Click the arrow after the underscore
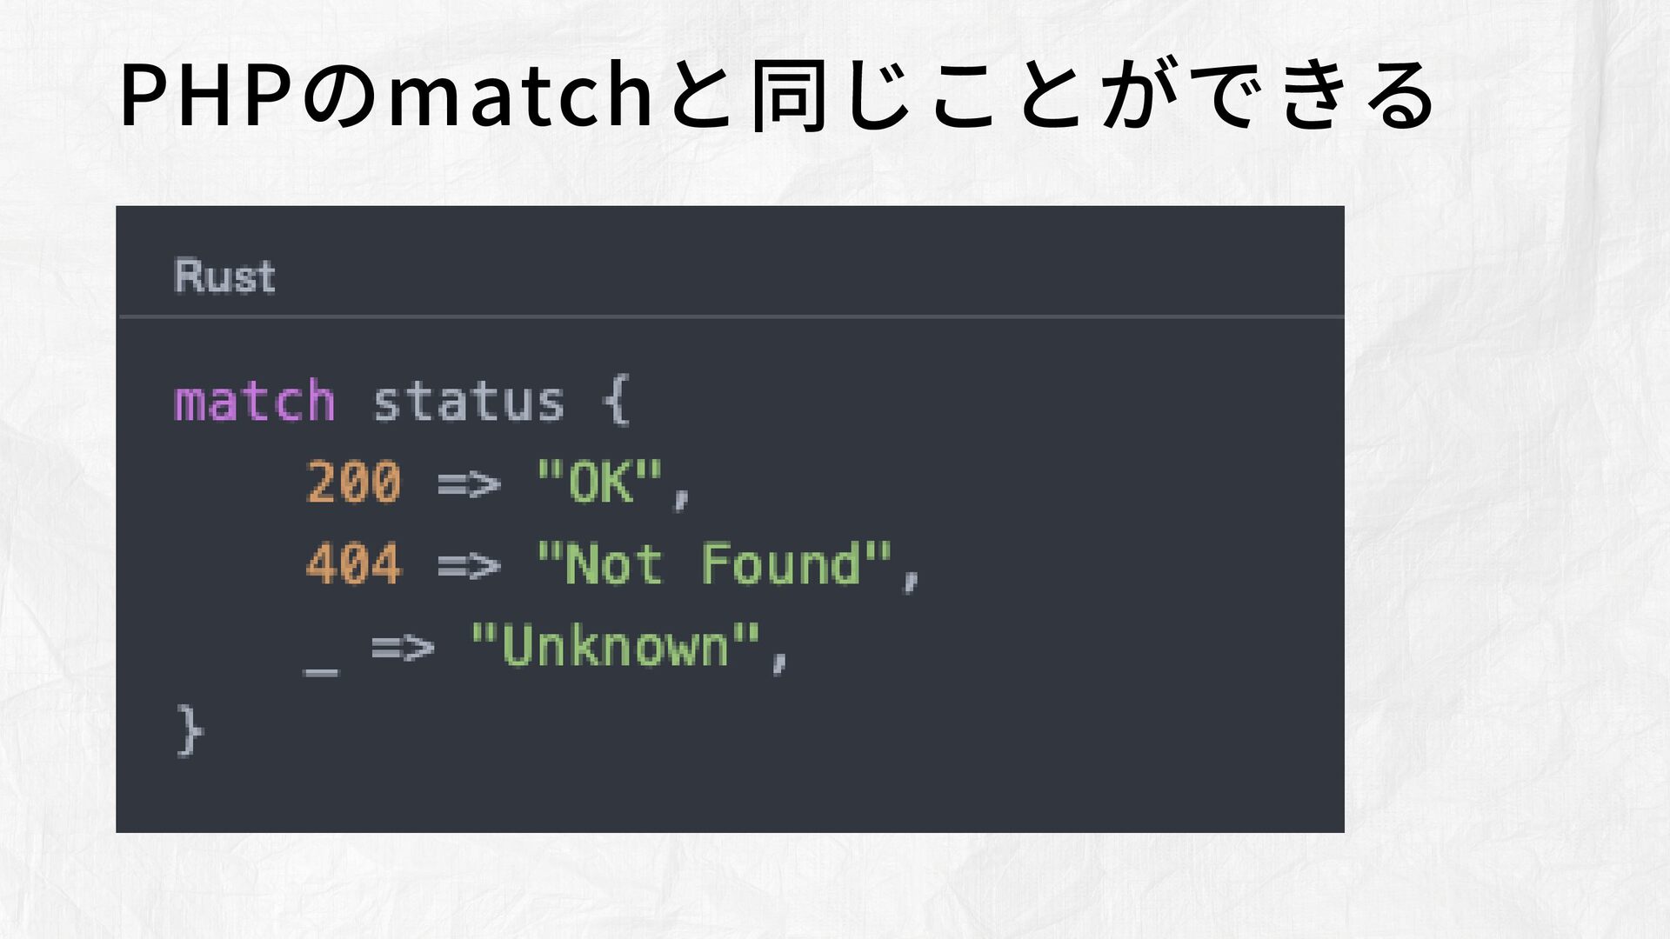1670x939 pixels. tap(403, 647)
